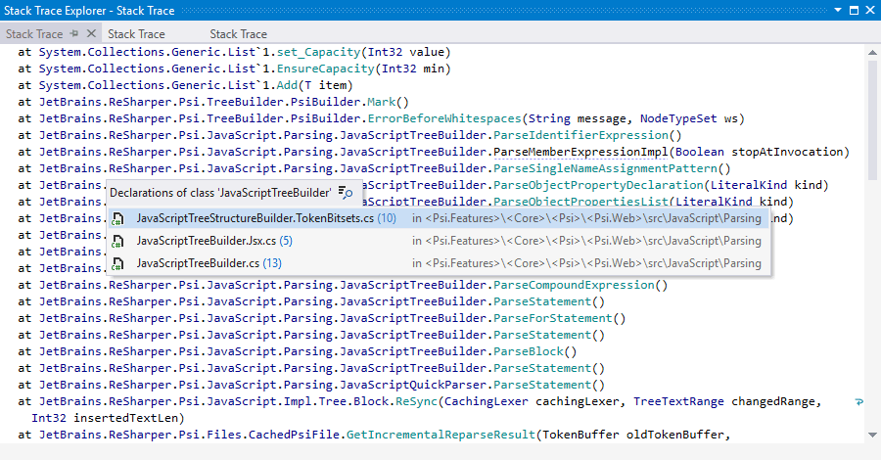Close the active Stack Trace tab
This screenshot has width=881, height=460.
click(x=91, y=33)
